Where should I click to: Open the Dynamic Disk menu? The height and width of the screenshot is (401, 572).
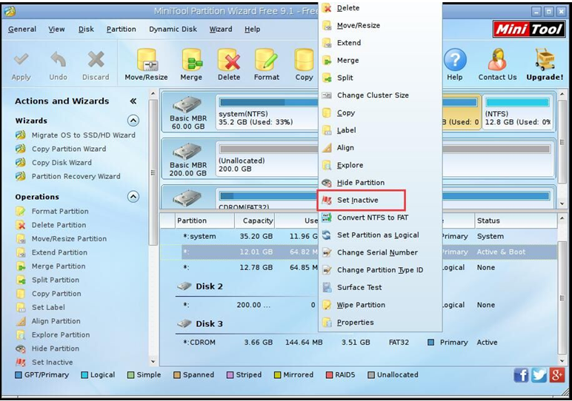(173, 29)
